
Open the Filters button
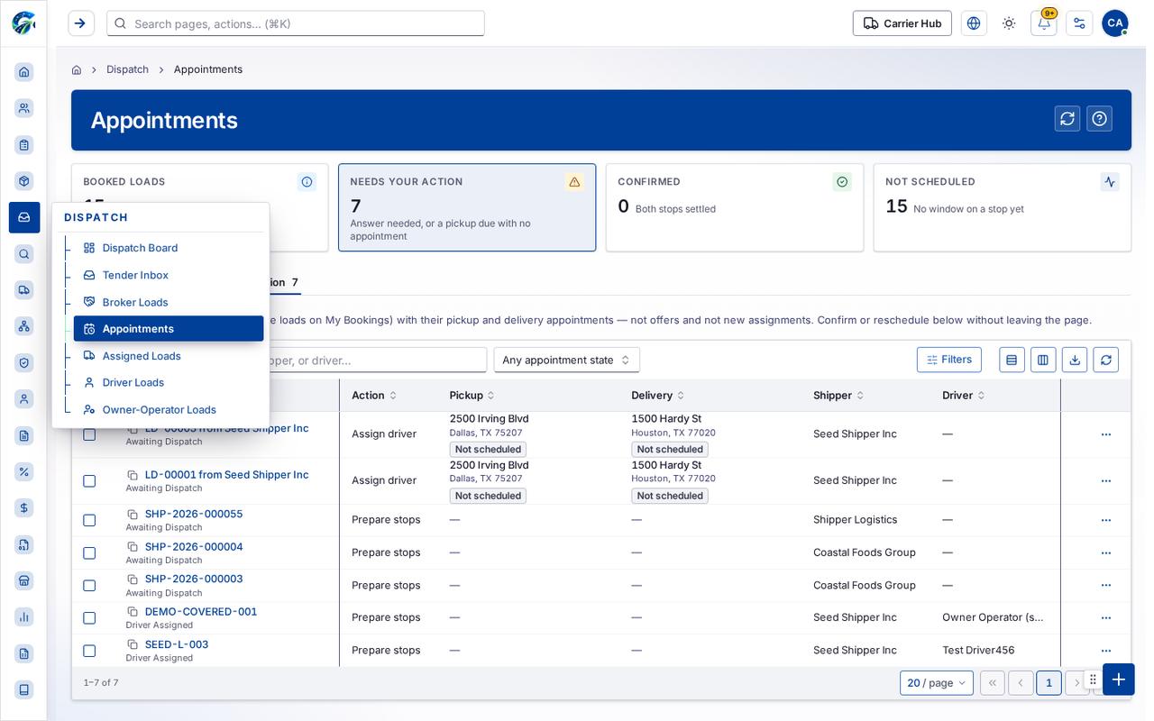(949, 360)
